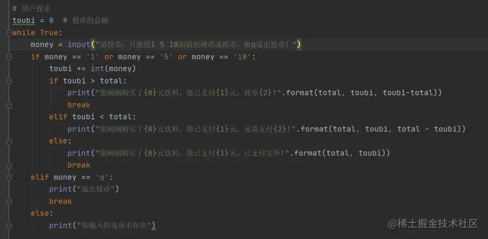Click the prompt string starting with 请投币
This screenshot has height=239, width=488.
coord(196,44)
